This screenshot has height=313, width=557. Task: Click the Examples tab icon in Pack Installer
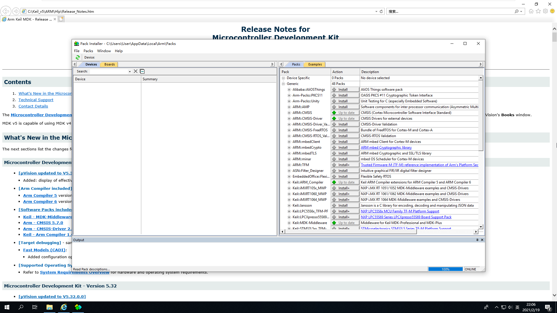click(315, 64)
